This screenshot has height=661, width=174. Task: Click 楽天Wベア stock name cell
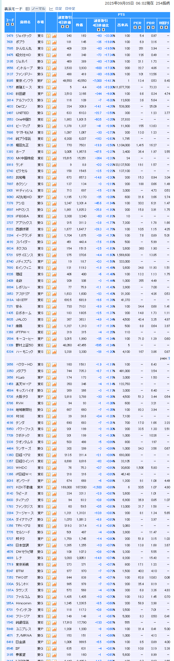pos(25,384)
